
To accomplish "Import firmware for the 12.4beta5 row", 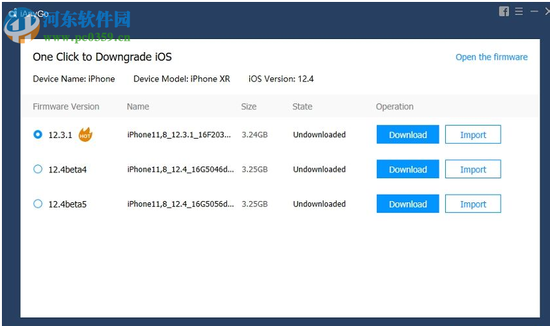I will click(473, 204).
